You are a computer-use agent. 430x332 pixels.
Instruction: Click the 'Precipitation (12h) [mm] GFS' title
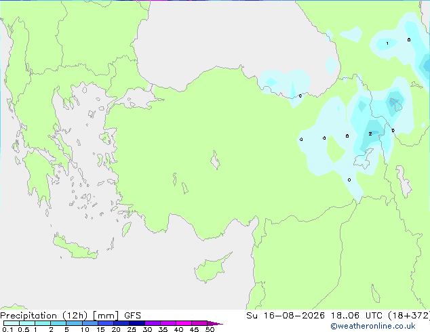(x=71, y=316)
